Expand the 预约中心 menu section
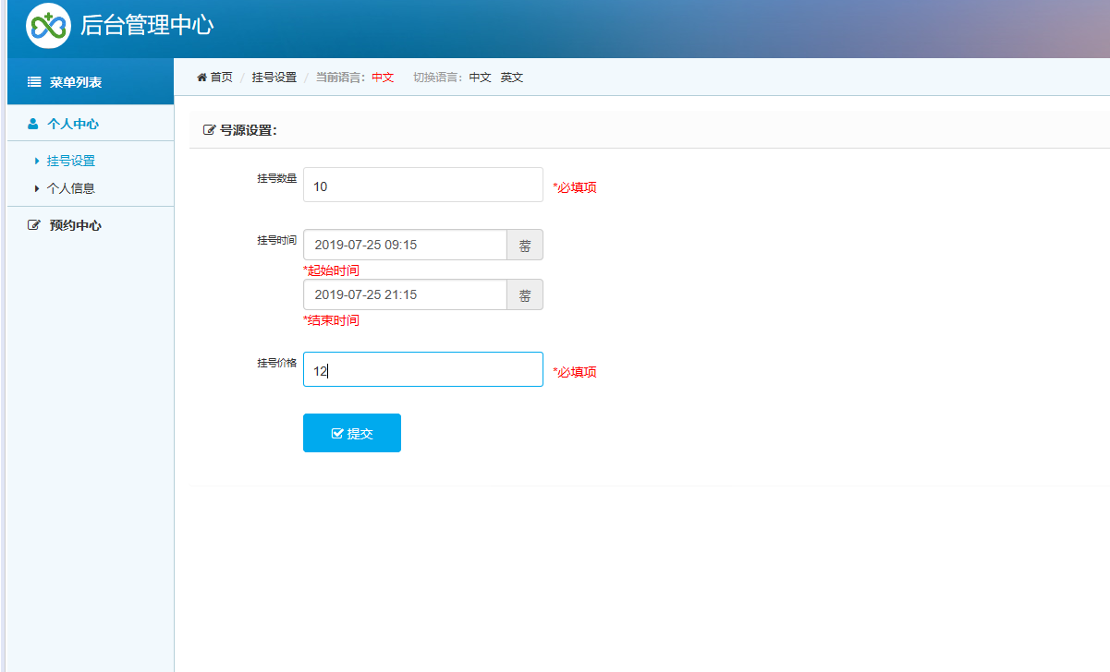The height and width of the screenshot is (672, 1110). [75, 225]
